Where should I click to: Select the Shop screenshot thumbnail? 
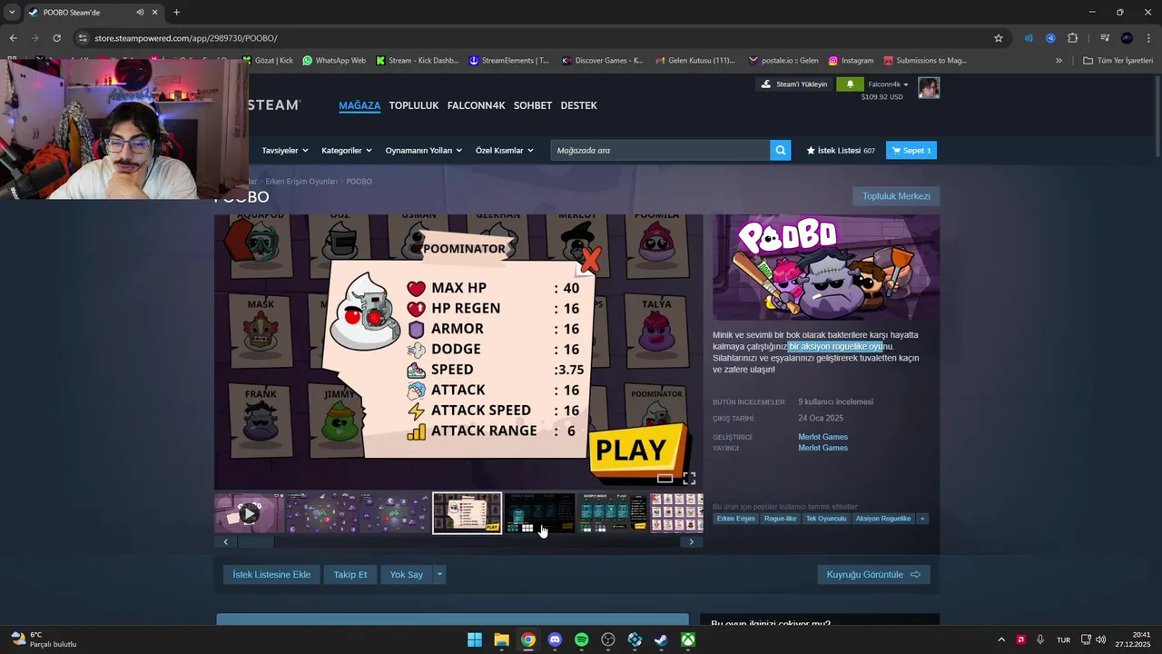613,513
